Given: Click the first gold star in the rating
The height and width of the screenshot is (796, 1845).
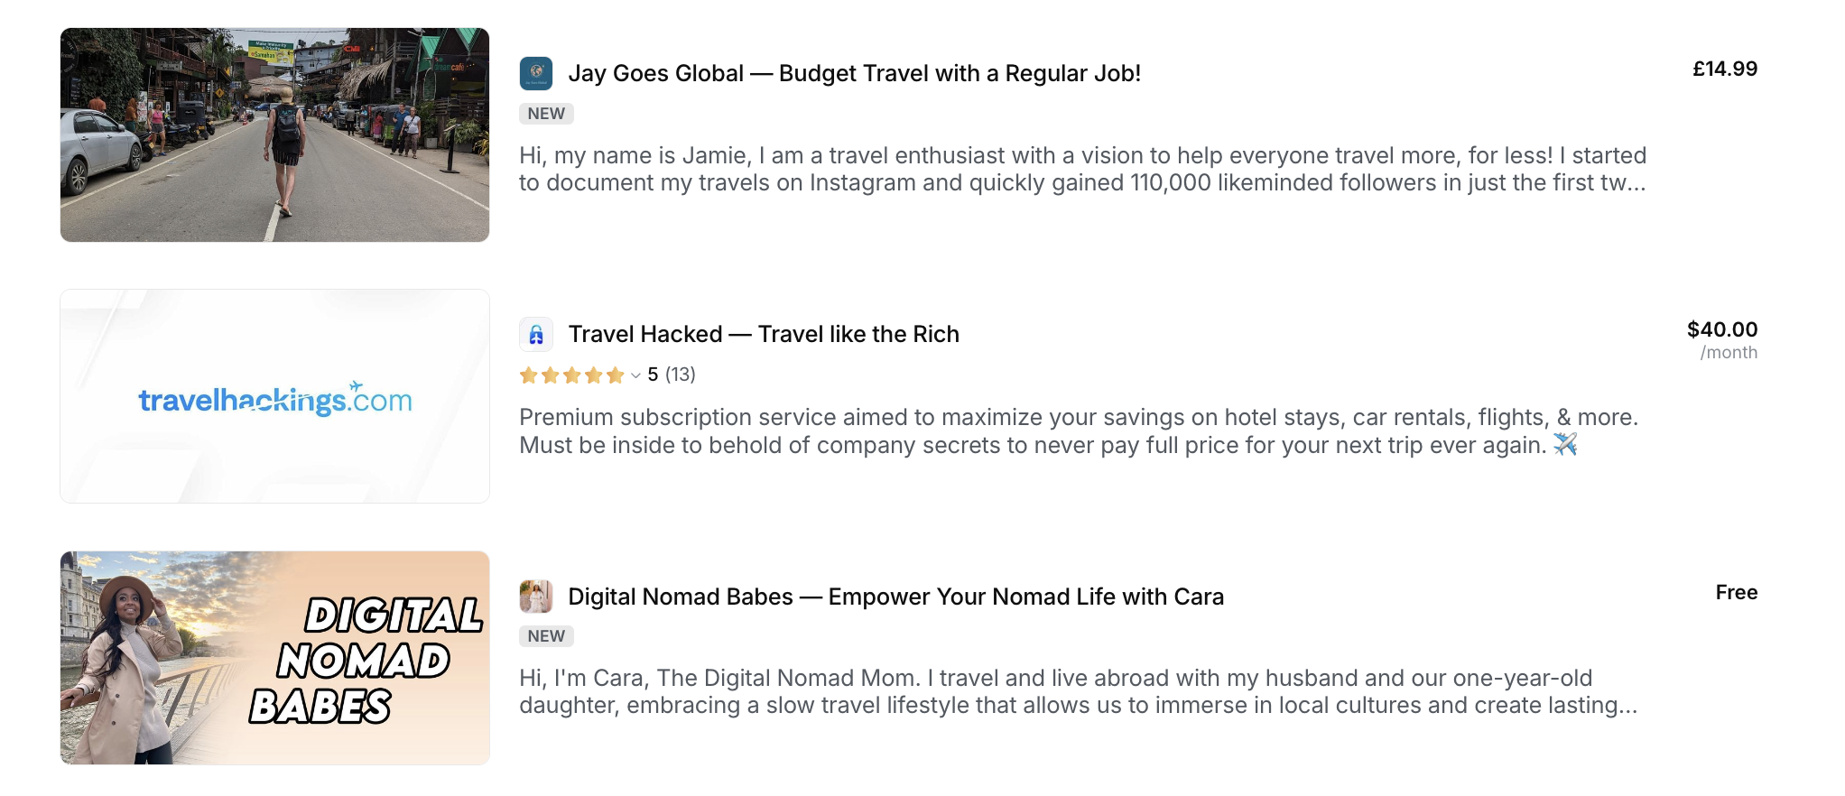Looking at the screenshot, I should pyautogui.click(x=528, y=375).
